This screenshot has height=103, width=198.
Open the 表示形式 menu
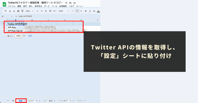click(38, 6)
